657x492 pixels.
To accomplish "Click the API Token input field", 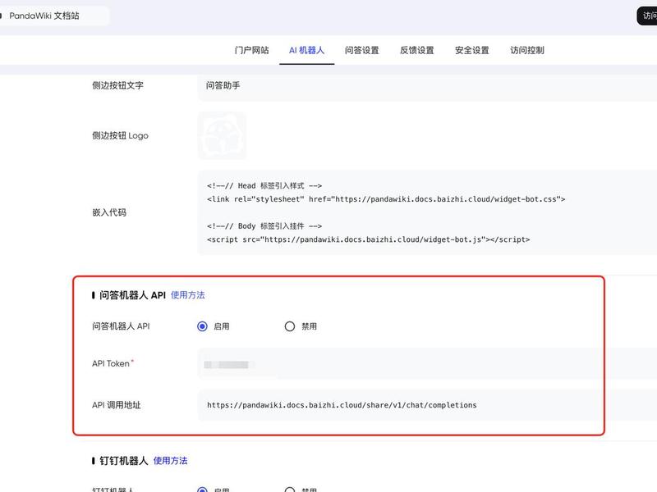I will (x=427, y=364).
